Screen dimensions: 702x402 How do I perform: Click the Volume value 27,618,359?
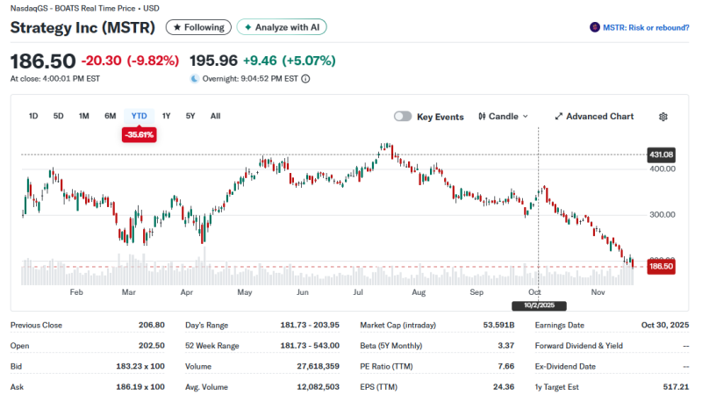click(x=318, y=366)
